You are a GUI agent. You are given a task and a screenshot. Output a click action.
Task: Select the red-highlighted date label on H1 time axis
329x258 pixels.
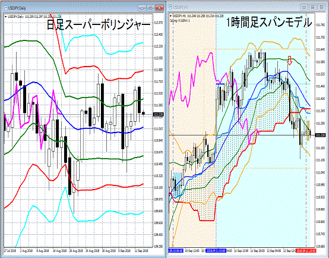tap(305, 251)
